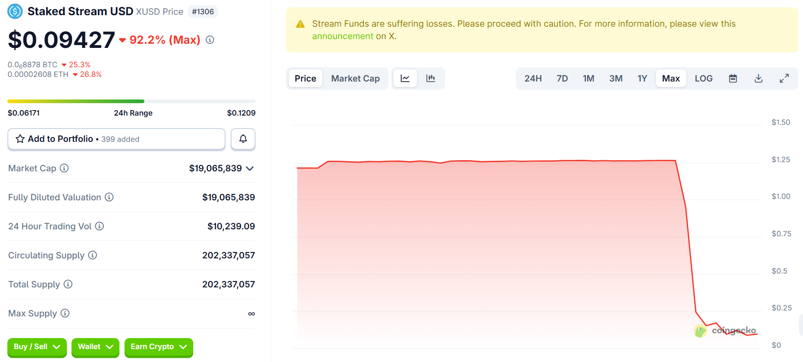Click the #1306 rank badge

(x=203, y=12)
